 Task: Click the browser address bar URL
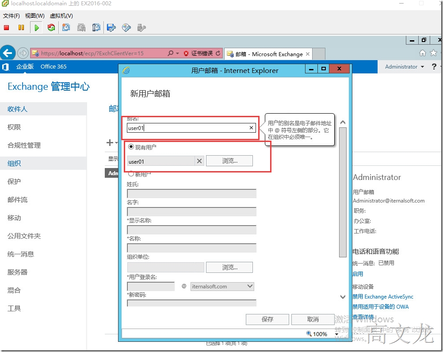click(92, 54)
